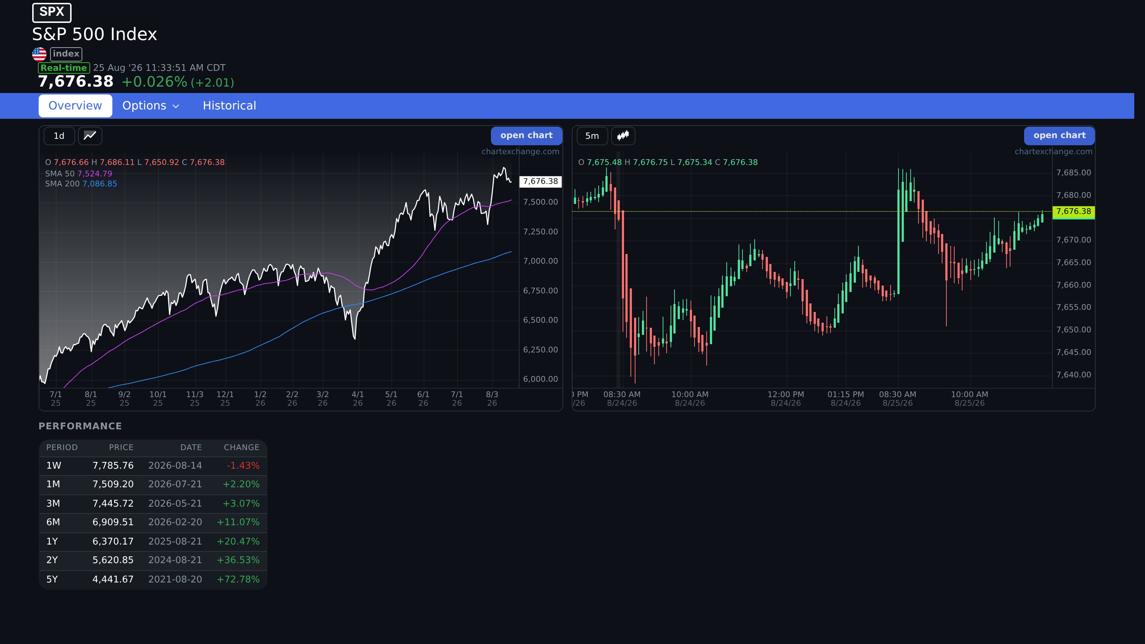Click the 12:00 PM 8/24/26 time axis label
This screenshot has height=644, width=1145.
tap(786, 399)
